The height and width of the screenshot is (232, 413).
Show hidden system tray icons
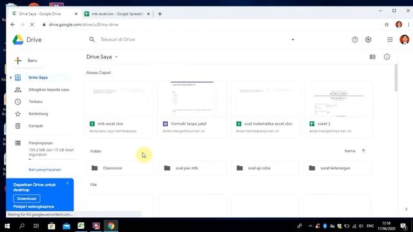click(310, 226)
